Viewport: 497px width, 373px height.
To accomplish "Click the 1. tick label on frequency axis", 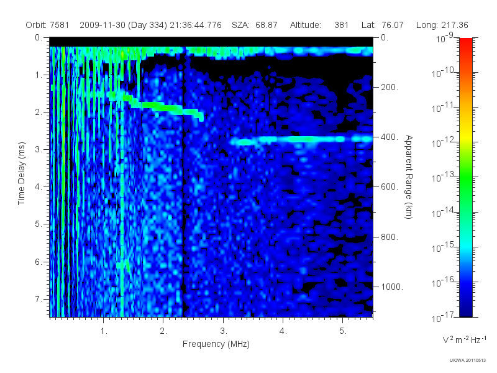I will [x=104, y=331].
